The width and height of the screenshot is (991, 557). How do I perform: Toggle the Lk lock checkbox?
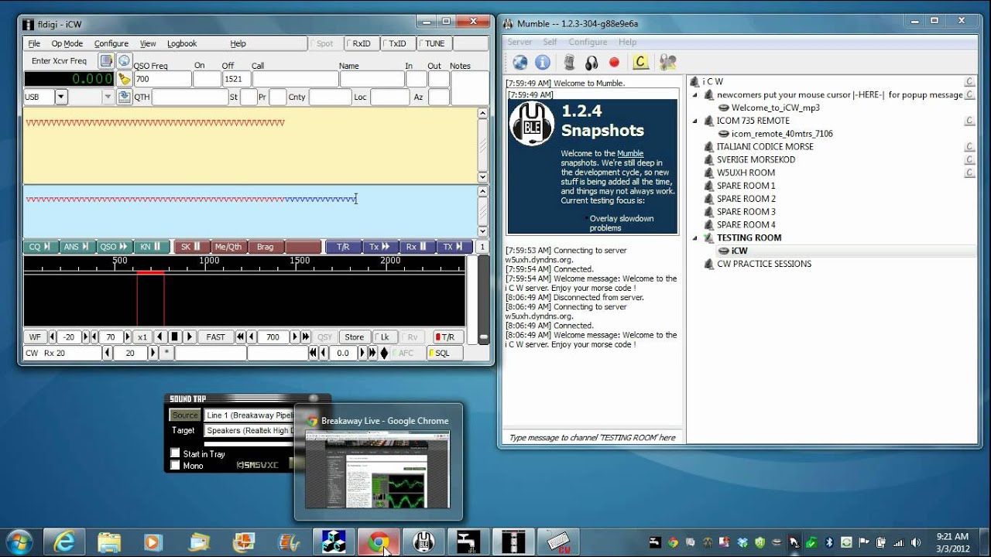click(384, 337)
